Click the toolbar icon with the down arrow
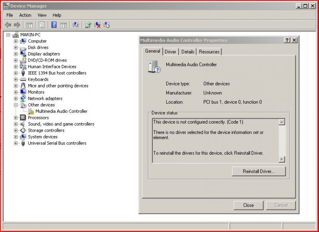Screen dimensions: 319x232 [106, 25]
